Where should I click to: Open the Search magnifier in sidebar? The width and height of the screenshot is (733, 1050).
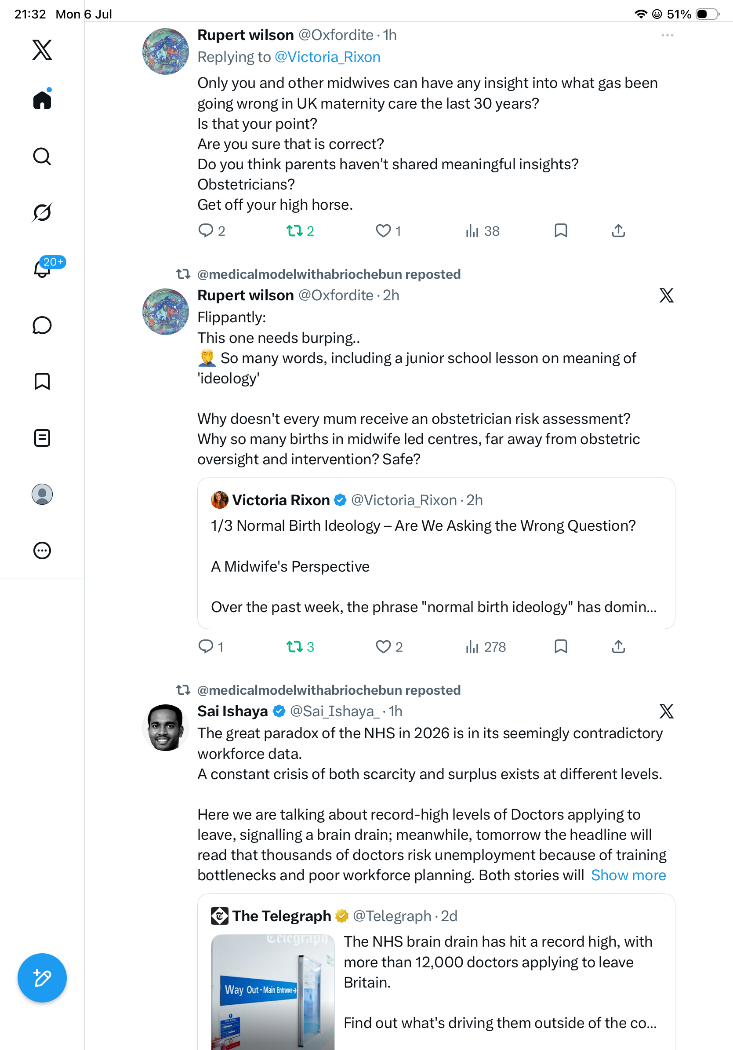42,157
